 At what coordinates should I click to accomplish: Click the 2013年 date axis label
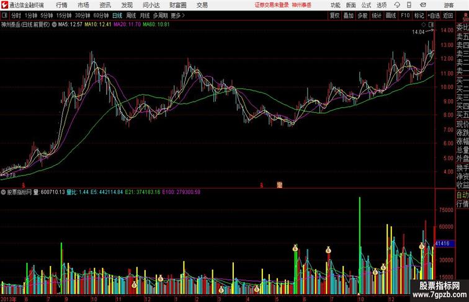coord(9,299)
